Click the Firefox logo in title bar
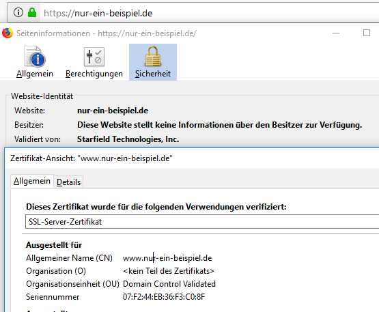This screenshot has width=379, height=312. (8, 33)
